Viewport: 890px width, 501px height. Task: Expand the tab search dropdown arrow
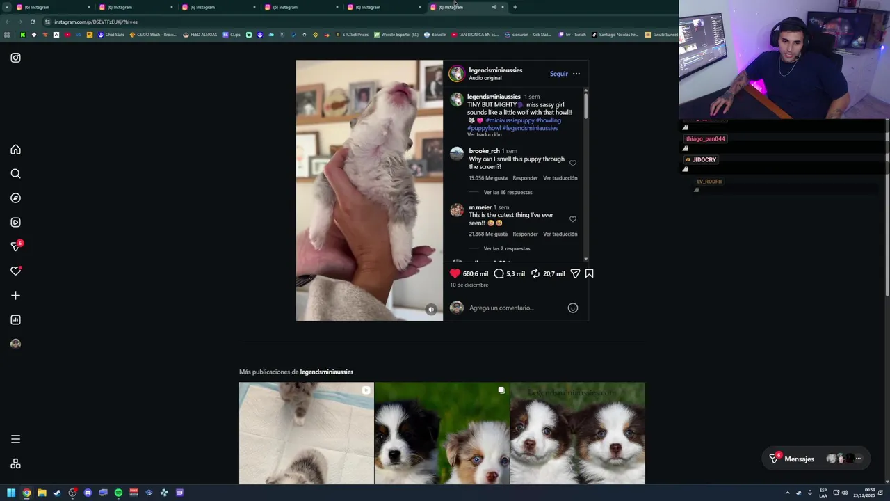pyautogui.click(x=6, y=7)
